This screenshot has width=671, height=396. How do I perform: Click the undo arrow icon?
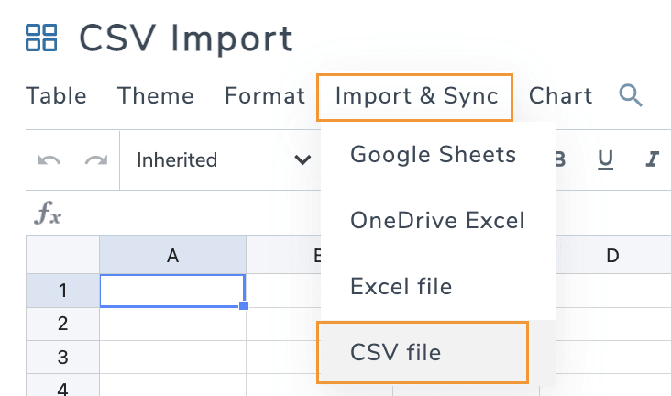(x=49, y=160)
